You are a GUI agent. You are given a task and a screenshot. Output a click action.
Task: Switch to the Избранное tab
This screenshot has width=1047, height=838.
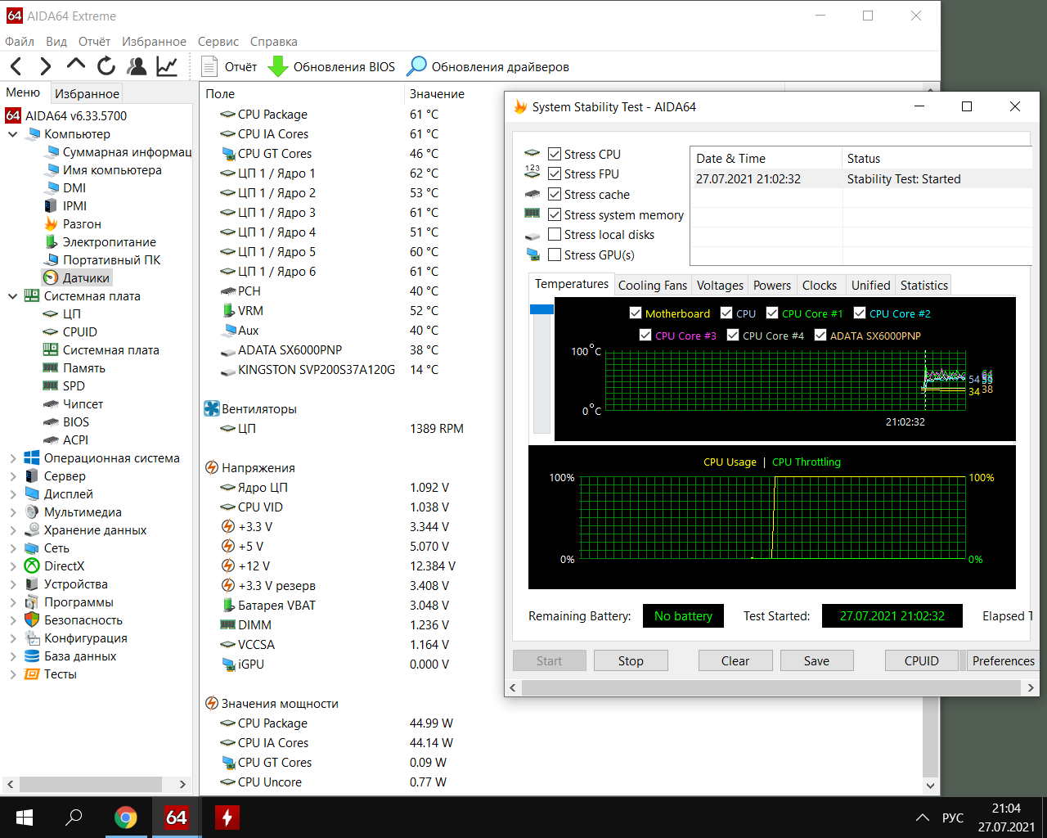[87, 93]
